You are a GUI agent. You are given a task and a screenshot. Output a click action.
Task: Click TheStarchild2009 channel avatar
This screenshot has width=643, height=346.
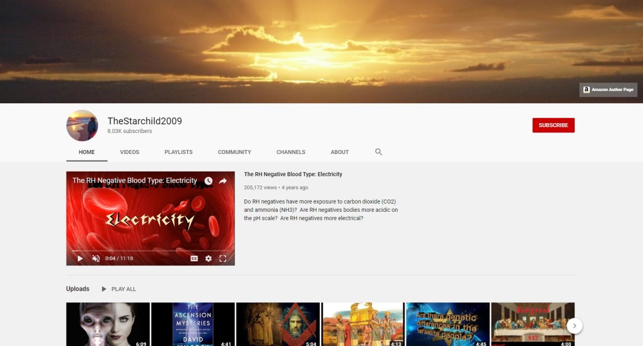(82, 125)
